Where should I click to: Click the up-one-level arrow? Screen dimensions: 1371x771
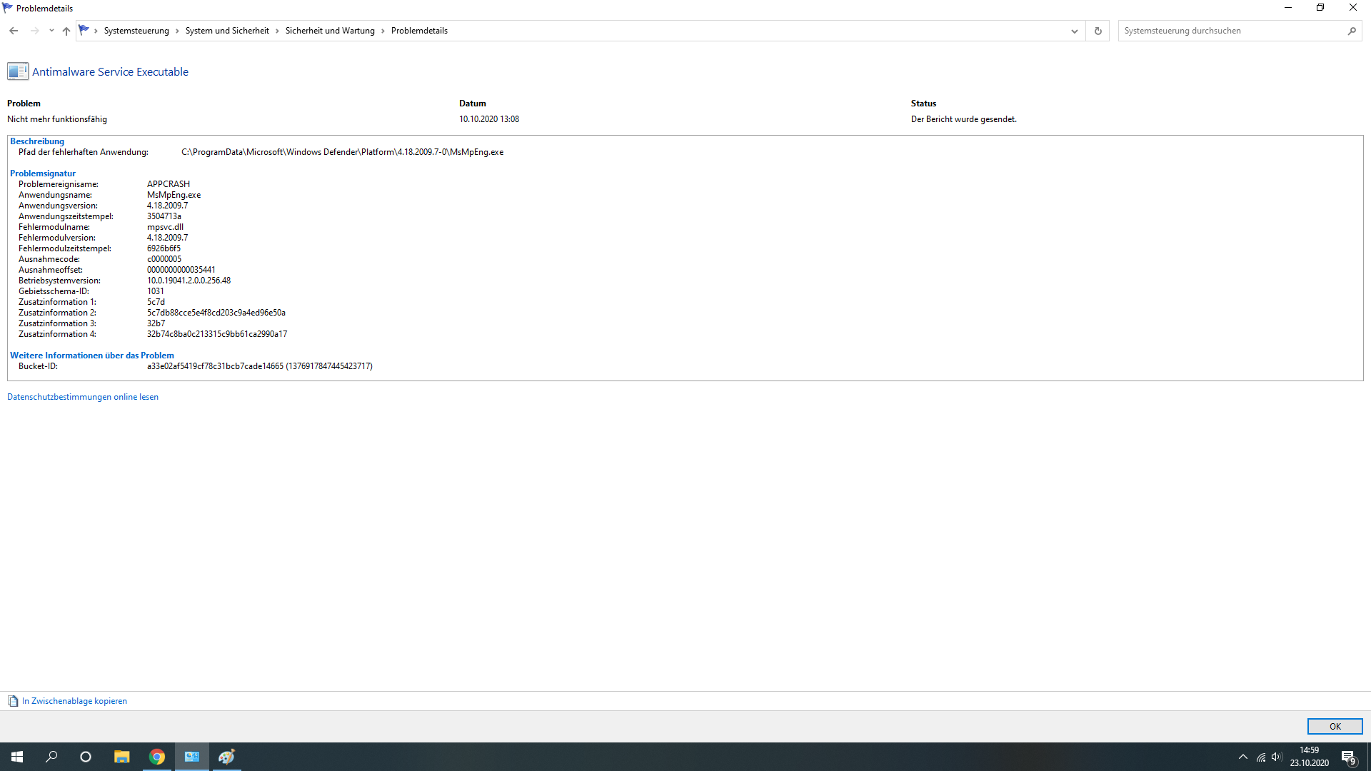click(x=66, y=31)
